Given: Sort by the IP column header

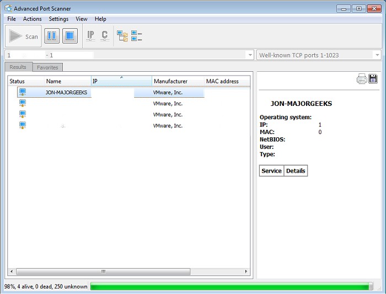Looking at the screenshot, I should click(122, 81).
